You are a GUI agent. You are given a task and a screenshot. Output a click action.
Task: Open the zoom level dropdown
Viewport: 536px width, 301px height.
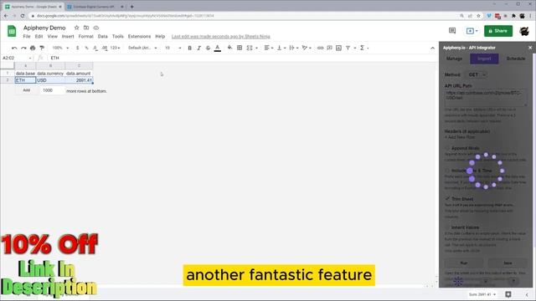[61, 48]
